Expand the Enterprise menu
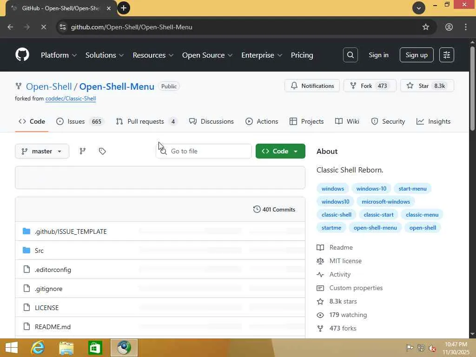Image resolution: width=476 pixels, height=357 pixels. coord(262,55)
